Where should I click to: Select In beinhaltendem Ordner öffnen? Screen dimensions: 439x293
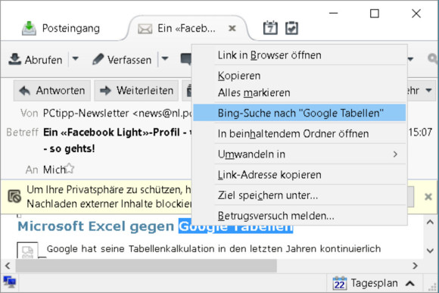[x=299, y=133]
